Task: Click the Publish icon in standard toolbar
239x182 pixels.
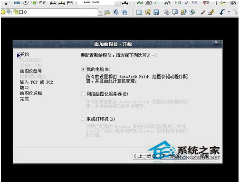Action: (x=183, y=12)
